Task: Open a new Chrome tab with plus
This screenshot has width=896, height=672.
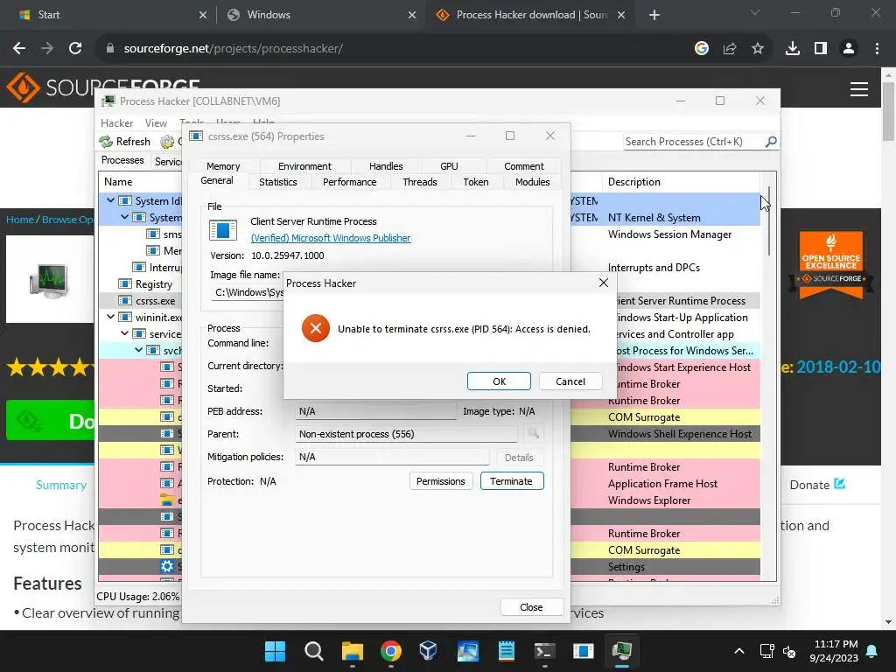Action: click(x=654, y=15)
